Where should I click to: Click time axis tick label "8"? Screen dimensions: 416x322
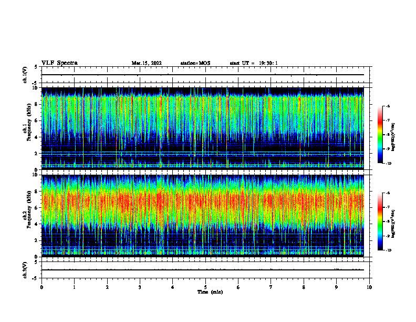click(x=304, y=287)
